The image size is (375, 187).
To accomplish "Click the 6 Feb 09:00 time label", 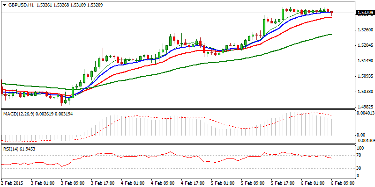I will 343,182.
